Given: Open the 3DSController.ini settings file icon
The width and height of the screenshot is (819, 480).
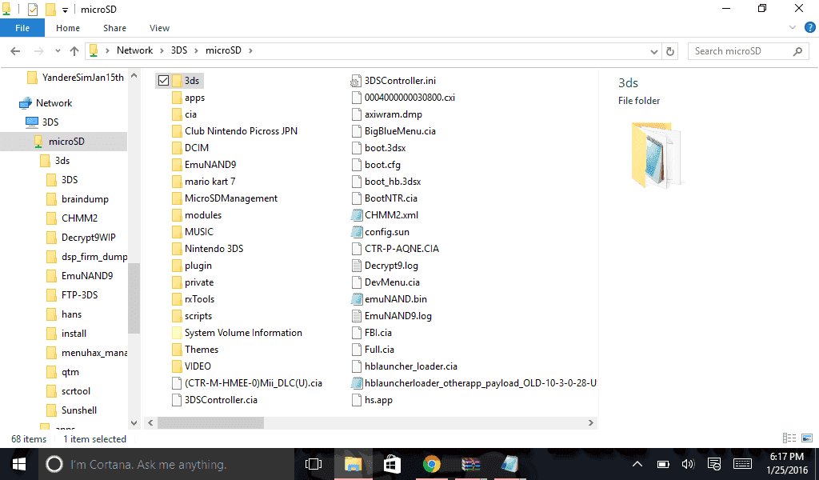Looking at the screenshot, I should (x=356, y=81).
